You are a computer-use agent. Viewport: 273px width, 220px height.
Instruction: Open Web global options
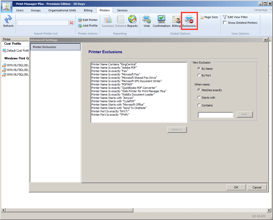point(147,21)
